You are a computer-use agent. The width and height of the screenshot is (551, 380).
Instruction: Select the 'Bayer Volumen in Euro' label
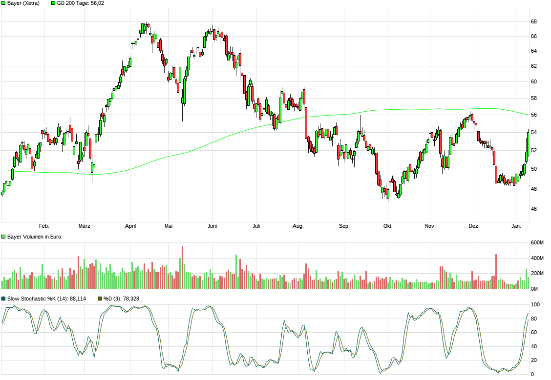point(34,237)
